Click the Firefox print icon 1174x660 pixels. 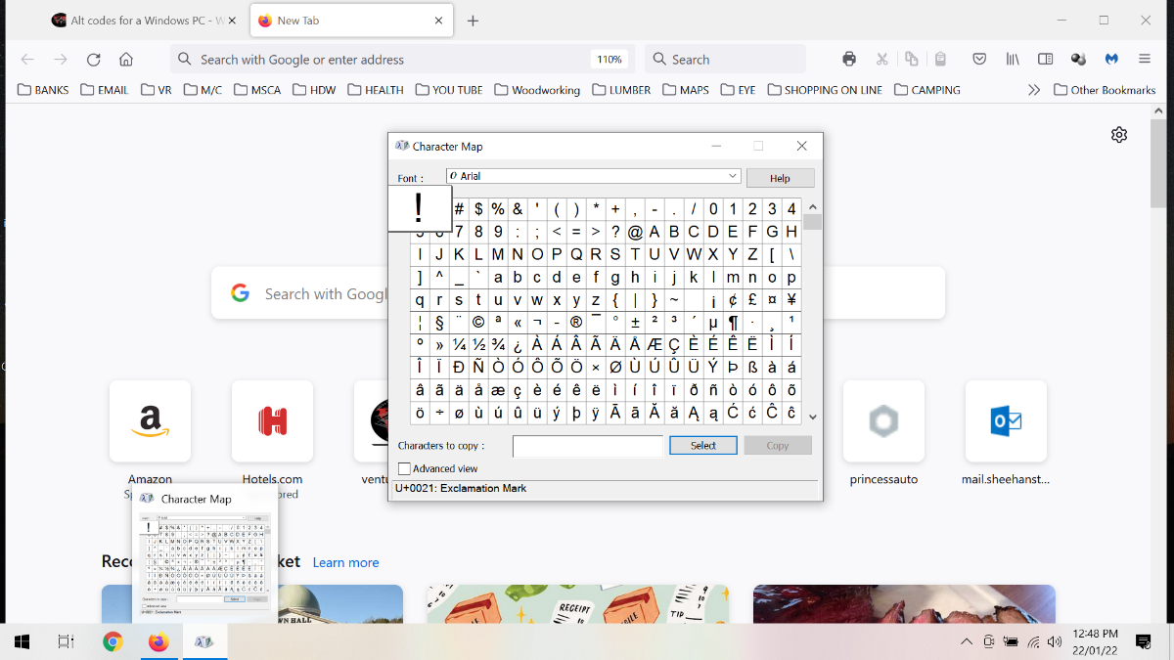click(849, 59)
